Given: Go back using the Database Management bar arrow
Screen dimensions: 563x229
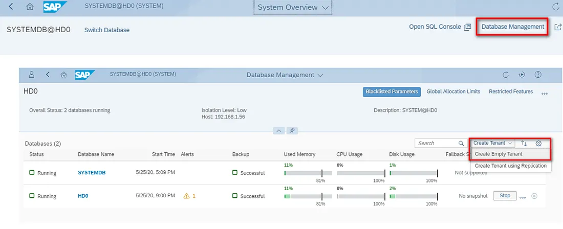Looking at the screenshot, I should pyautogui.click(x=48, y=75).
